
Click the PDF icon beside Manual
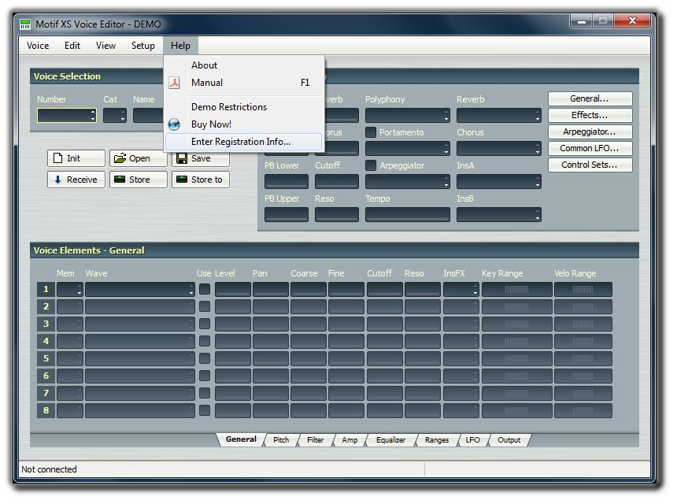click(174, 83)
